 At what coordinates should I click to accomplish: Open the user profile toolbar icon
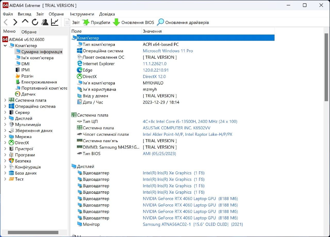tap(45, 22)
